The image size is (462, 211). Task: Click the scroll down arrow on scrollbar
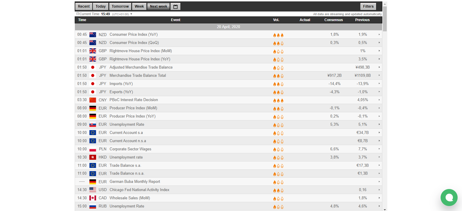point(385,209)
